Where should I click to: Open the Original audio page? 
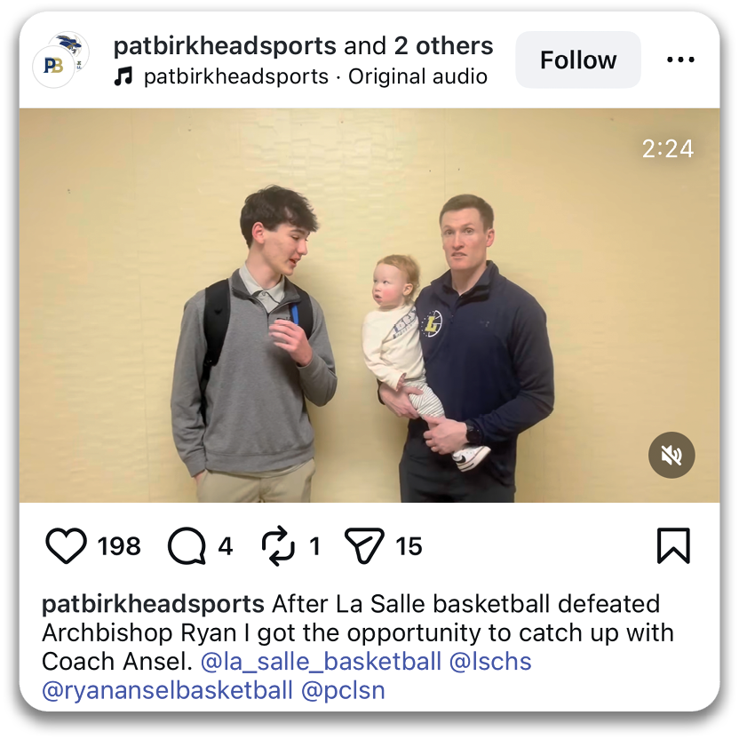point(417,76)
